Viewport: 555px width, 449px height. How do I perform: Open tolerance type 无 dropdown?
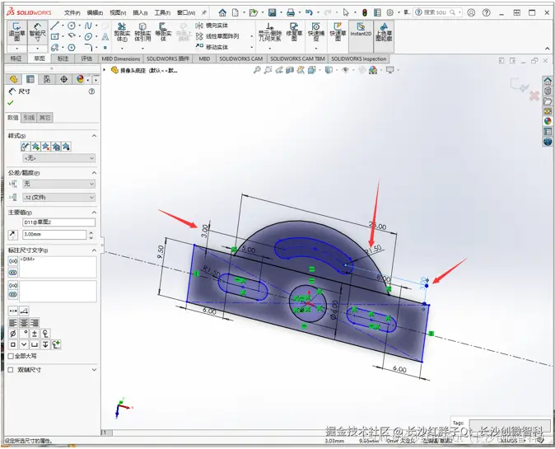click(58, 184)
